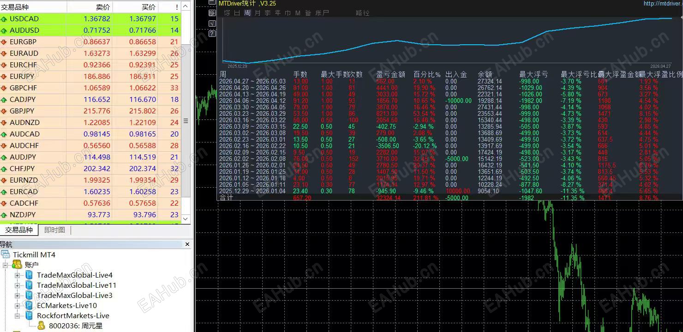The height and width of the screenshot is (332, 683).
Task: Select the USDCAD row in Market Watch
Action: (46, 18)
